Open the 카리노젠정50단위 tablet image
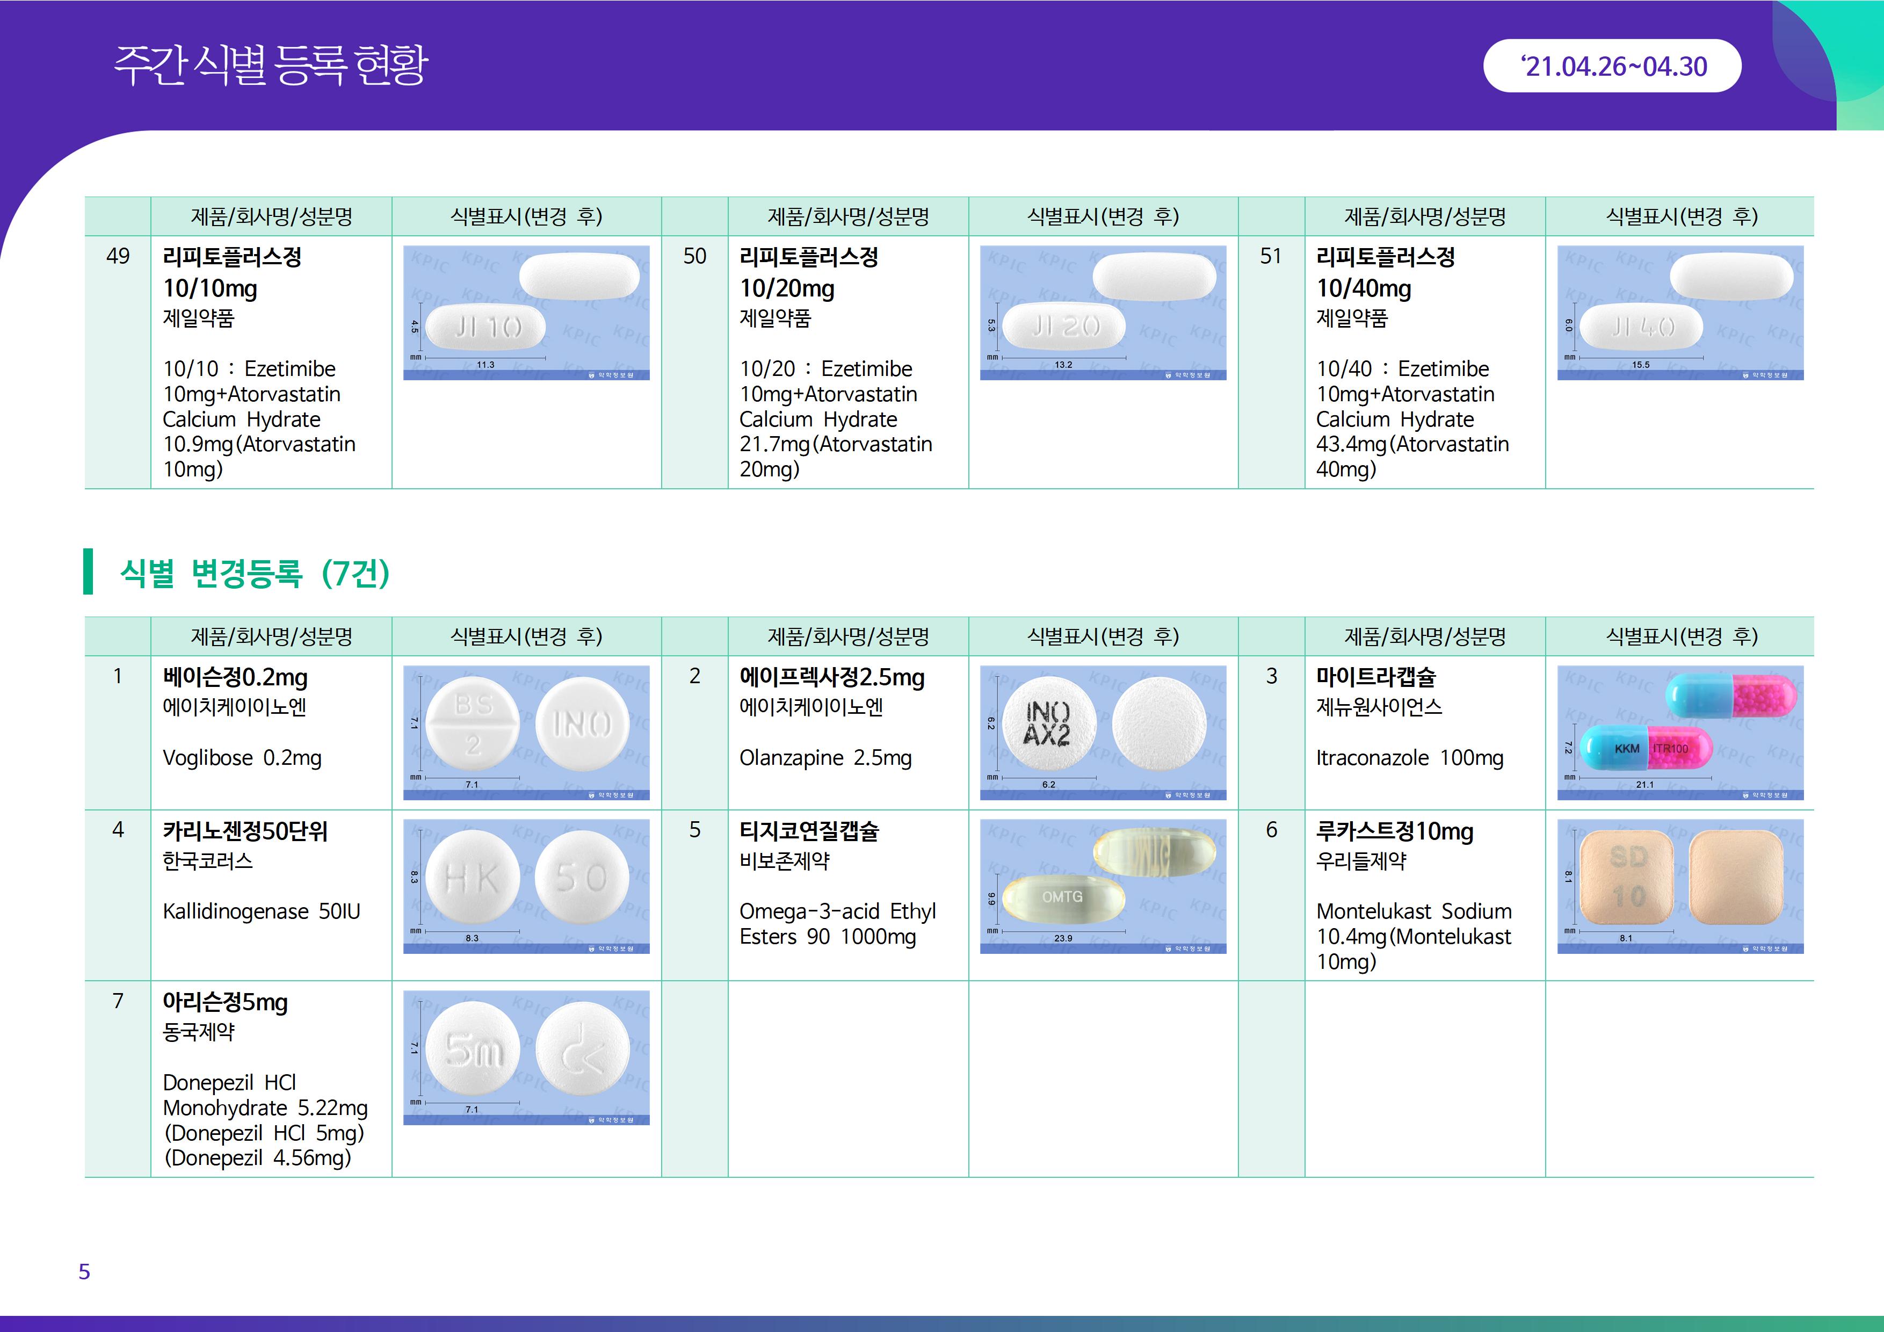1884x1332 pixels. point(526,886)
